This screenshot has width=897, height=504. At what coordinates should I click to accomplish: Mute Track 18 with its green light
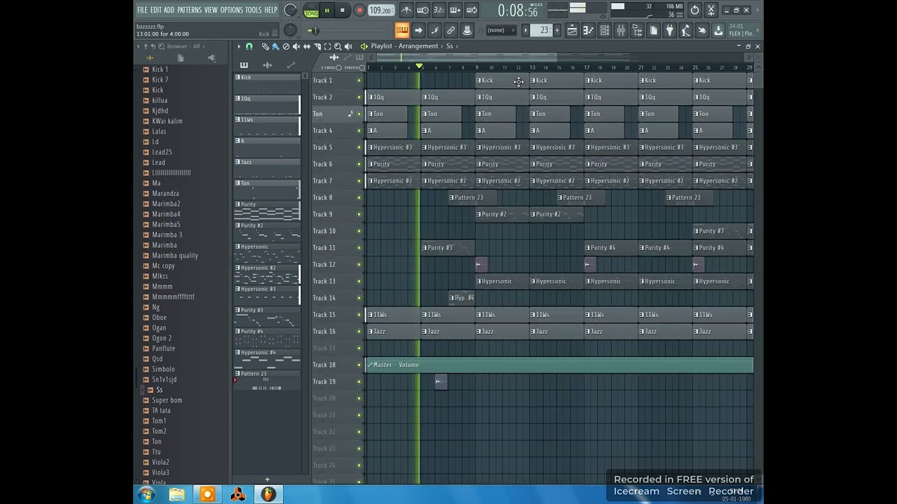[x=359, y=365]
